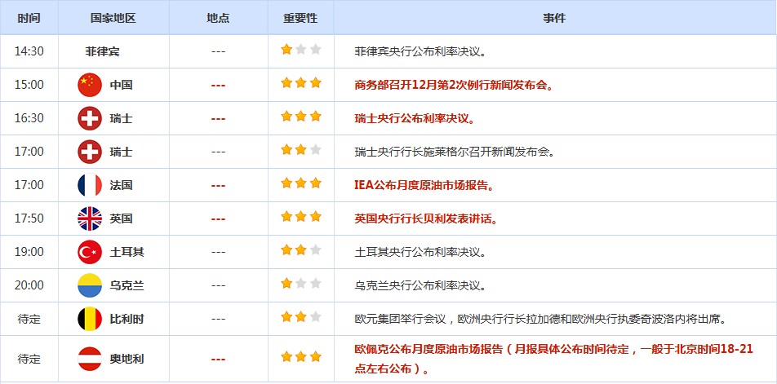777x384 pixels.
Task: Click the star rating for 菲律宾 row
Action: (x=300, y=51)
